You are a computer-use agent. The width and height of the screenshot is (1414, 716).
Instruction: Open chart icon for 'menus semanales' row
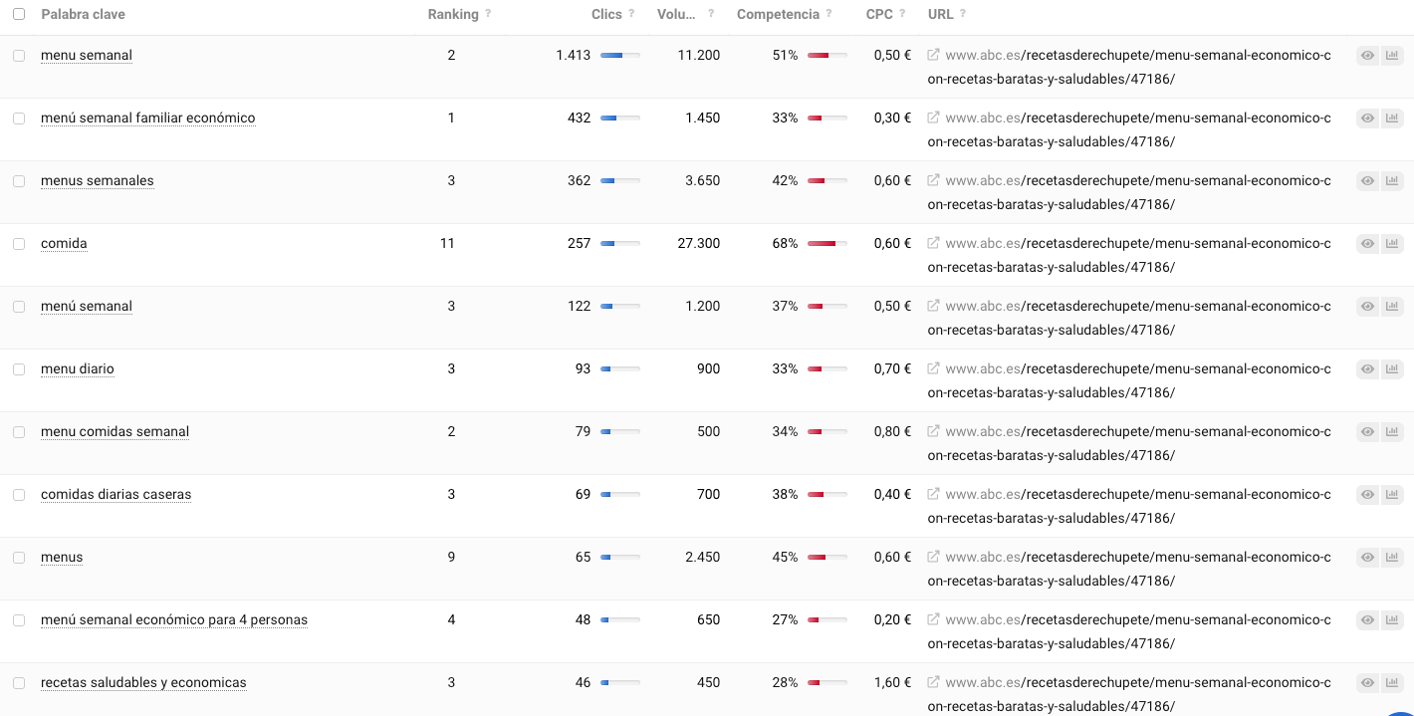tap(1391, 181)
